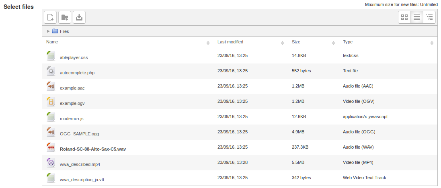Open the Files folder in breadcrumb
Viewport: 441px width, 188px height.
[x=64, y=31]
